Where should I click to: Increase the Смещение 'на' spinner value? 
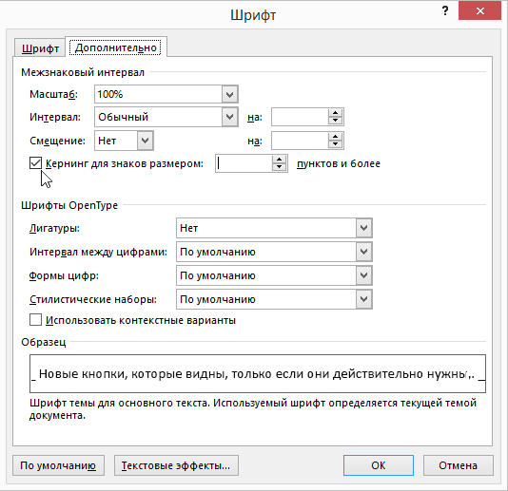[335, 137]
